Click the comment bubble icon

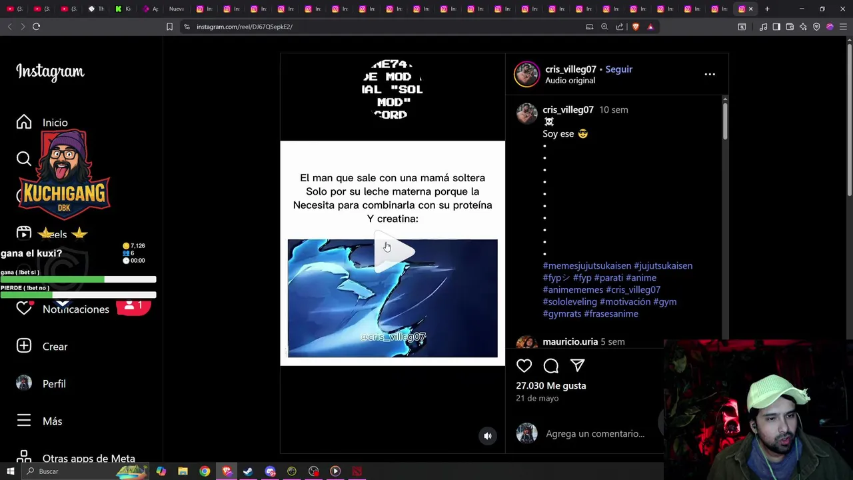click(x=551, y=365)
